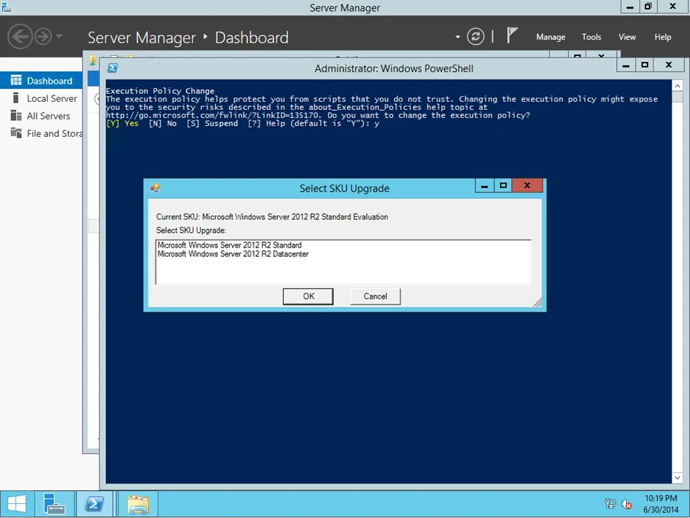The height and width of the screenshot is (518, 690).
Task: Click the File and Storage icon in sidebar
Action: coord(16,132)
